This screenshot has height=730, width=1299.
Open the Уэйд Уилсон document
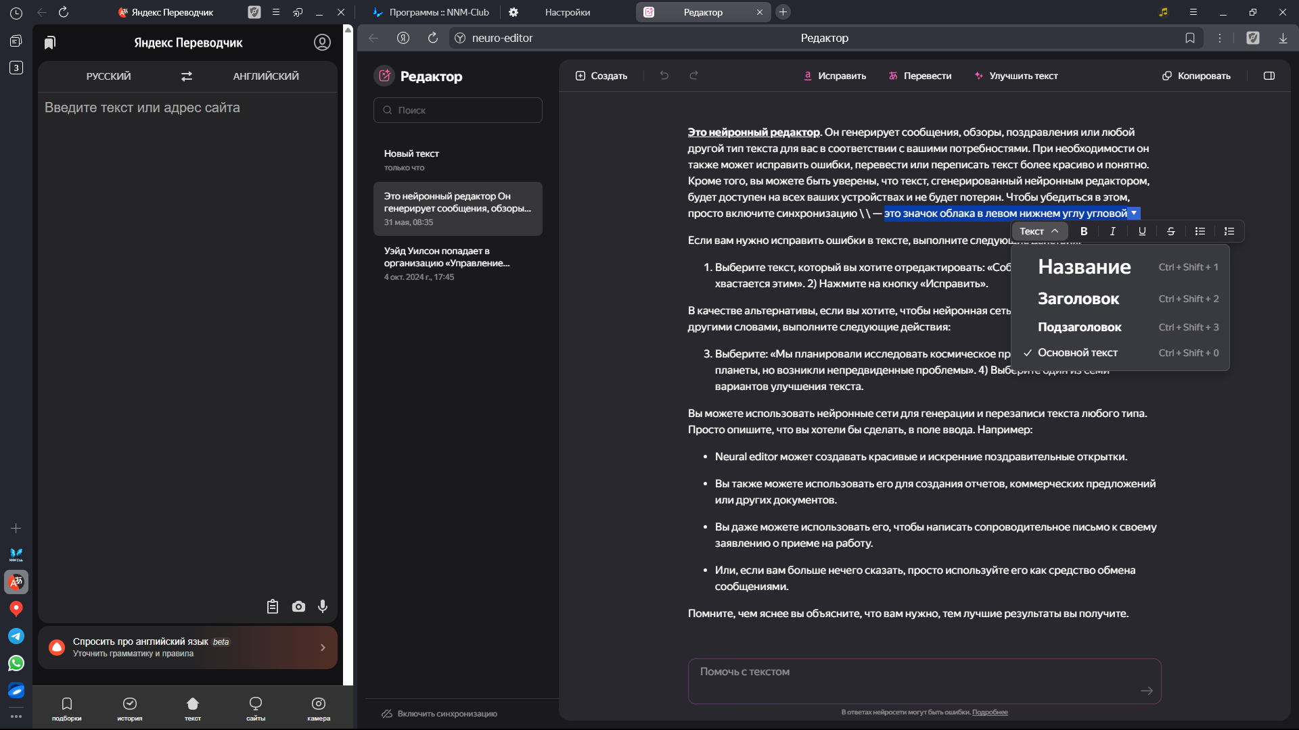click(x=458, y=264)
